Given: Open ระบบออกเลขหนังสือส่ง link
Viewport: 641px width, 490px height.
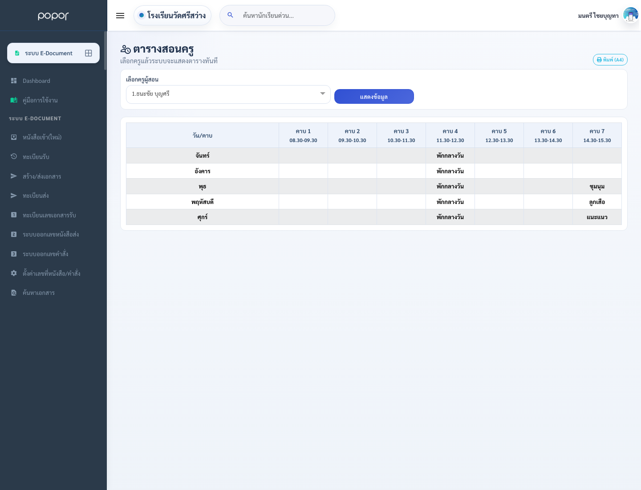Looking at the screenshot, I should click(51, 234).
